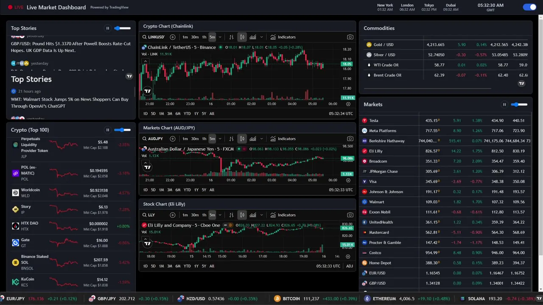Select the candles chart style in the Chainlink chart
The width and height of the screenshot is (543, 305).
coord(242,37)
